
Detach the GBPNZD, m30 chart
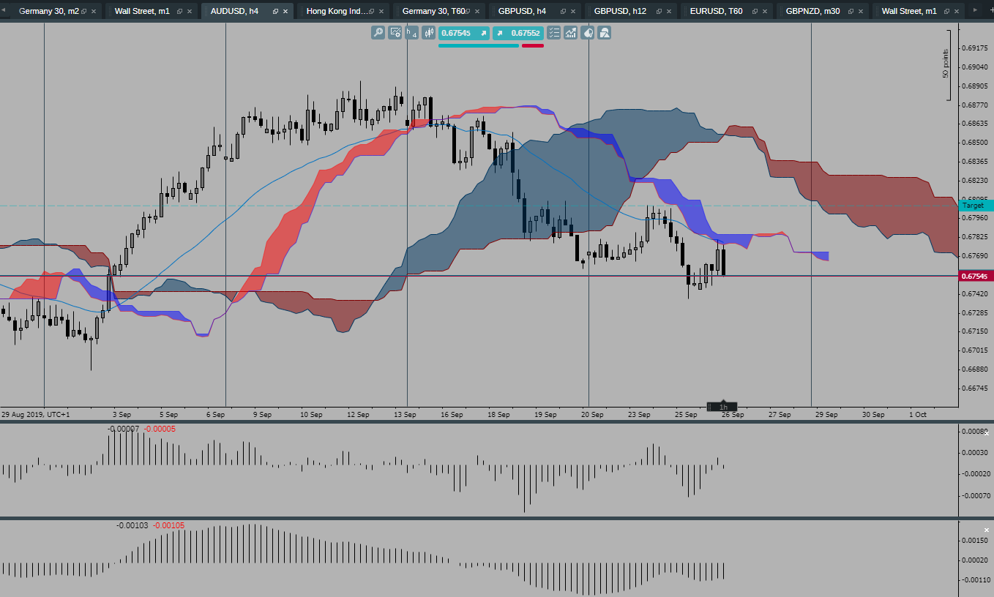[851, 12]
